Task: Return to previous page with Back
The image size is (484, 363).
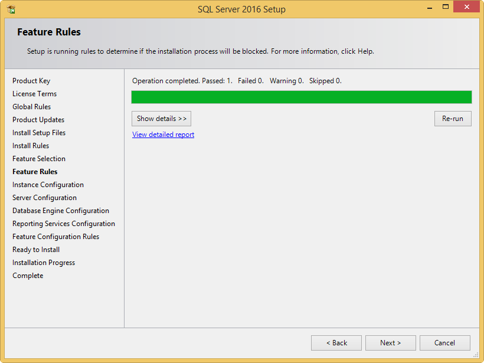Action: pos(336,343)
